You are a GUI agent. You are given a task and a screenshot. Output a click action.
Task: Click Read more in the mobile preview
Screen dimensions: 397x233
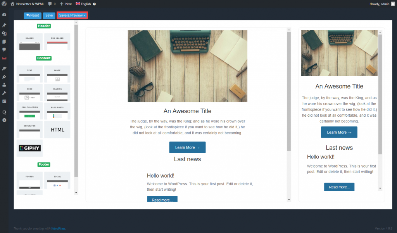pyautogui.click(x=339, y=187)
